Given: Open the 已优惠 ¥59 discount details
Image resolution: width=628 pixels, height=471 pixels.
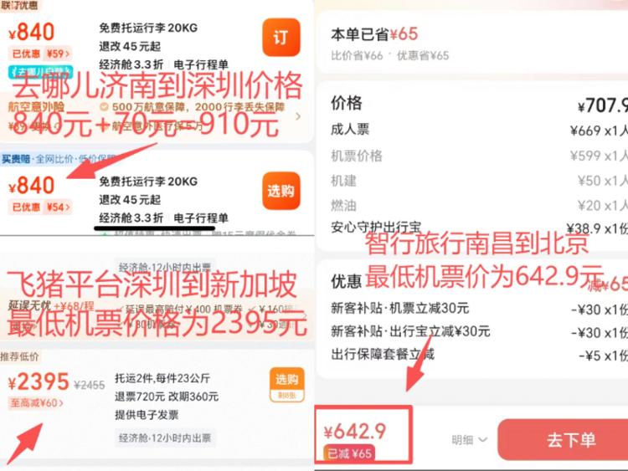Looking at the screenshot, I should tap(40, 54).
